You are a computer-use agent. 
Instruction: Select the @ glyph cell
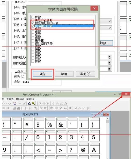(83, 148)
